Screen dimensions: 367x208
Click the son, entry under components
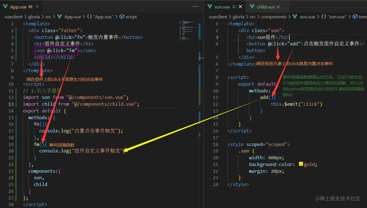coord(39,178)
